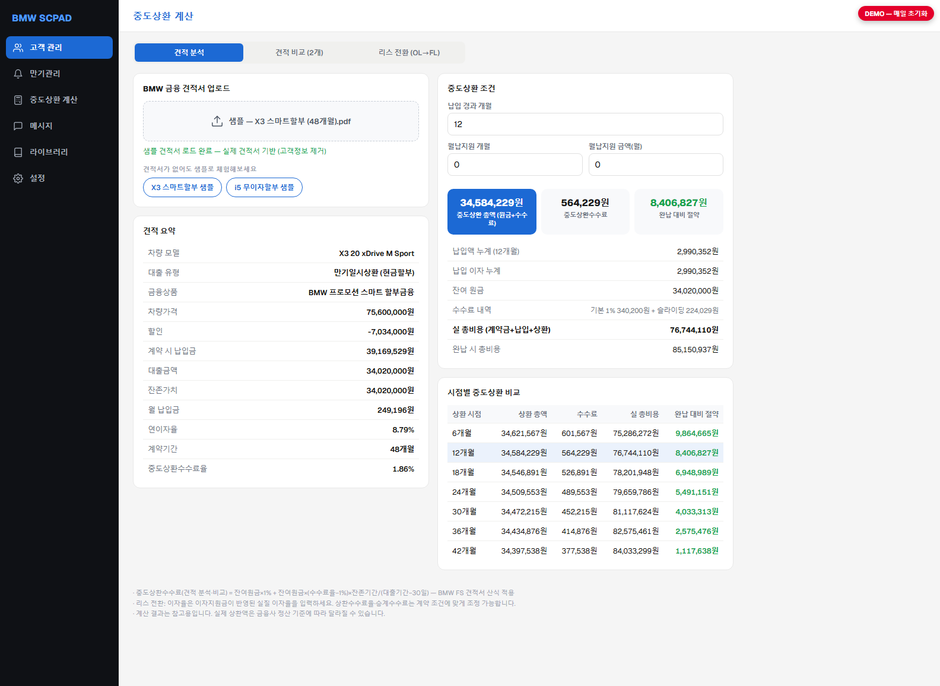Click the upload arrow icon in 견적서 업로드

[217, 121]
